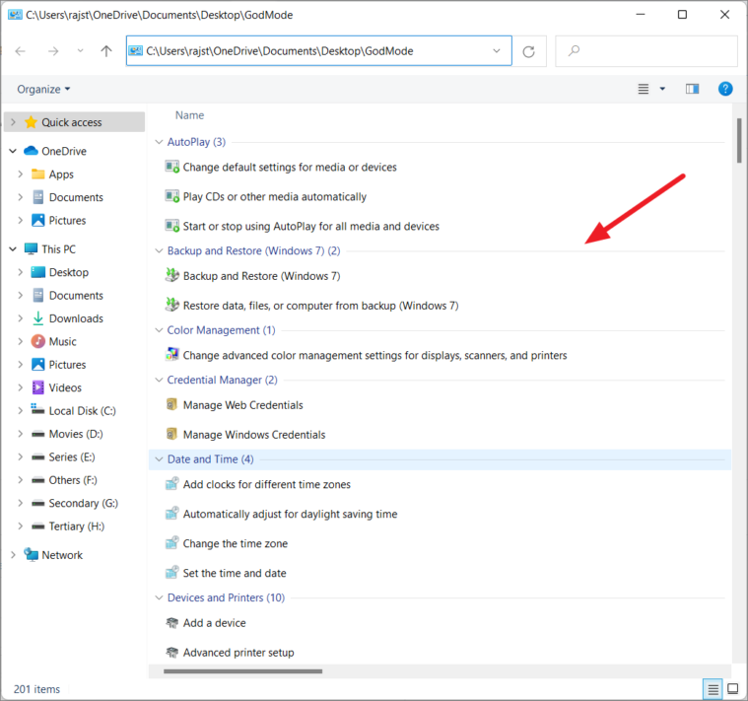
Task: Select Series (E:) drive
Action: click(x=72, y=457)
